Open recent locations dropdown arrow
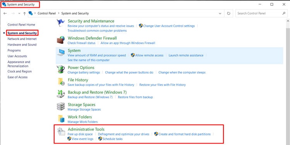290x145 pixels. 19,13
